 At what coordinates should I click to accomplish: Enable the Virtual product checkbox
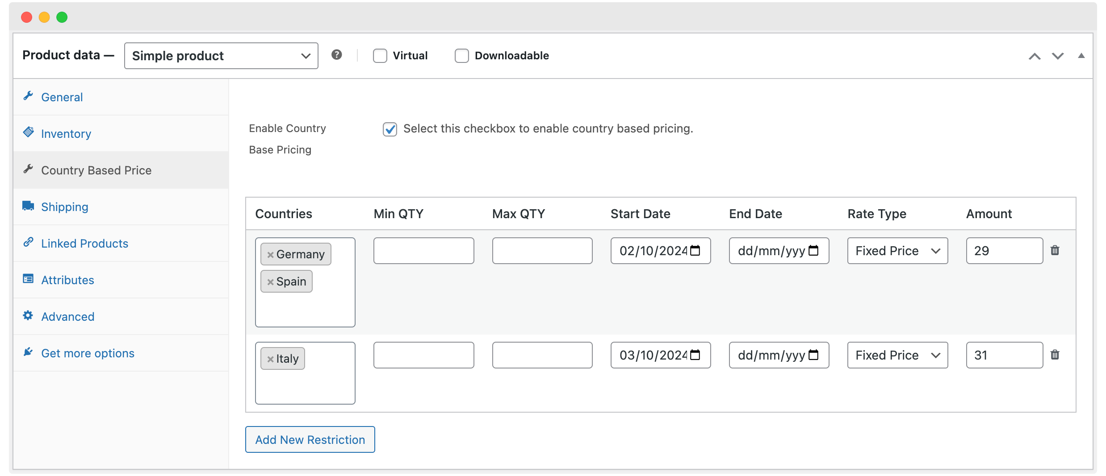click(380, 55)
